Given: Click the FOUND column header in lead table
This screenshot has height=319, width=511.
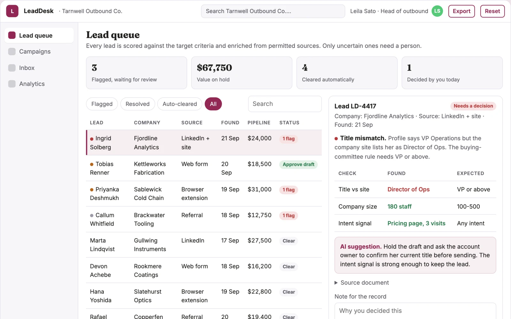Looking at the screenshot, I should coord(230,123).
